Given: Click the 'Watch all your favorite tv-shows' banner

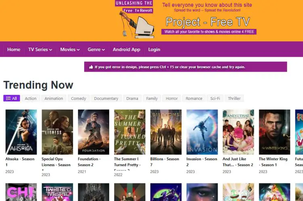Looking at the screenshot, I should click(209, 31).
